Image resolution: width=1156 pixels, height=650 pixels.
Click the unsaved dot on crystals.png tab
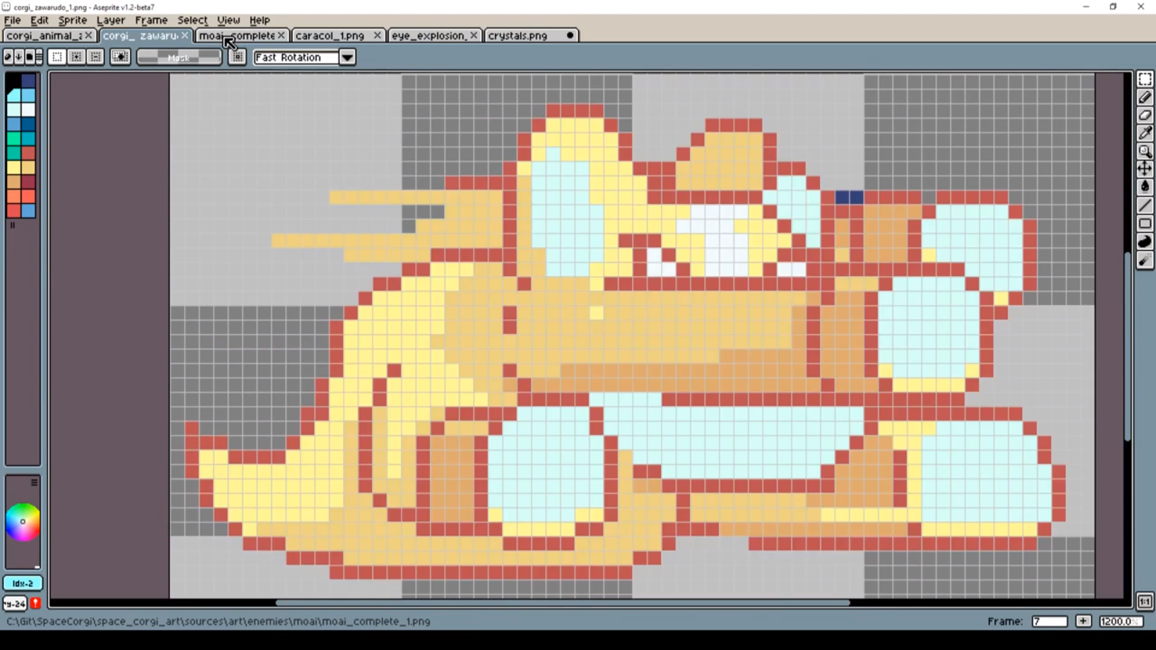570,36
